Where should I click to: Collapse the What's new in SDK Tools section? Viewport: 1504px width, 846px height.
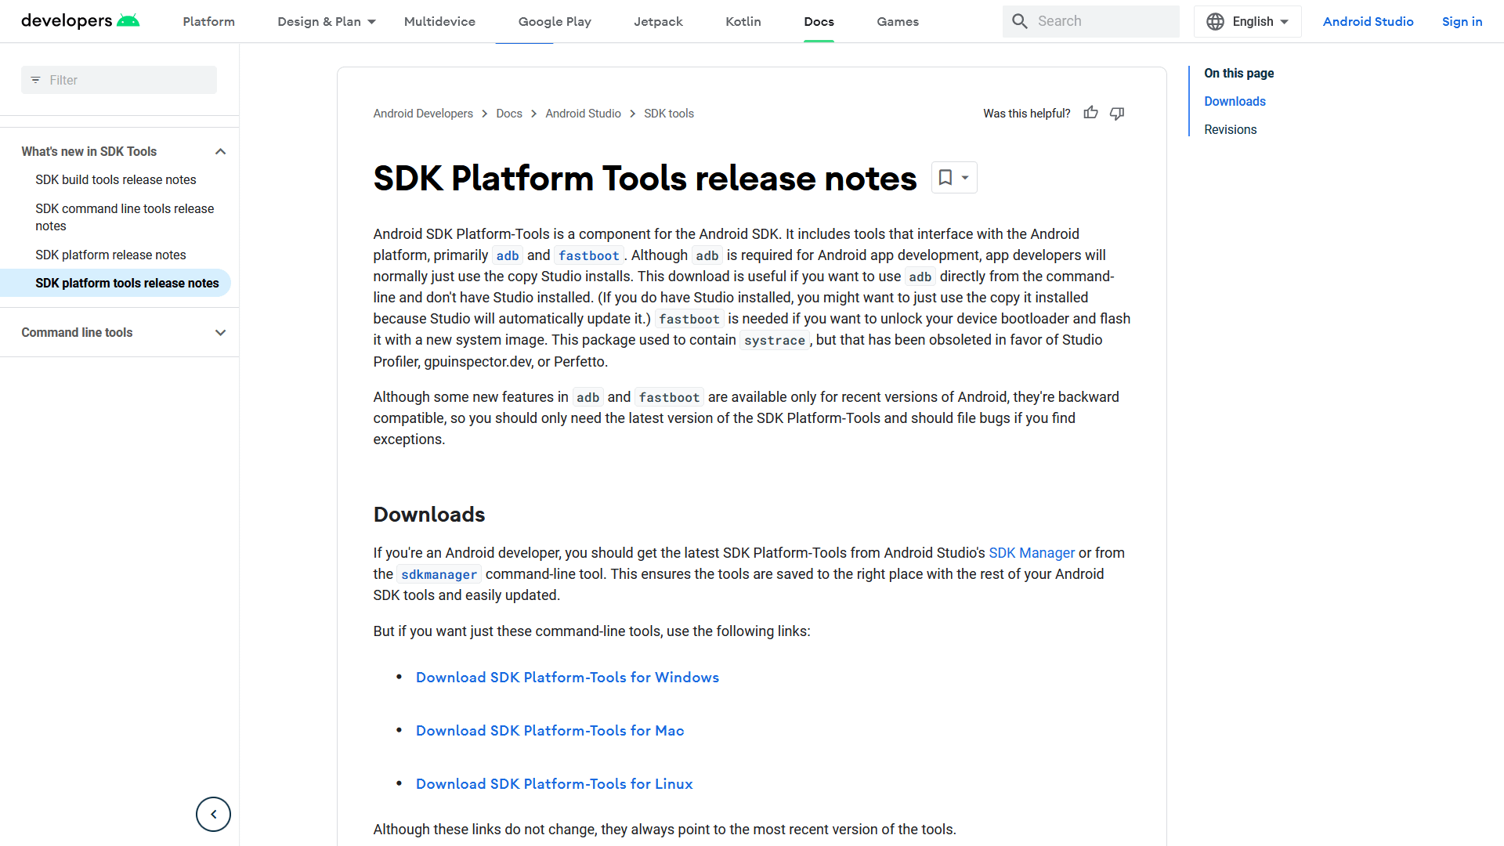[220, 151]
